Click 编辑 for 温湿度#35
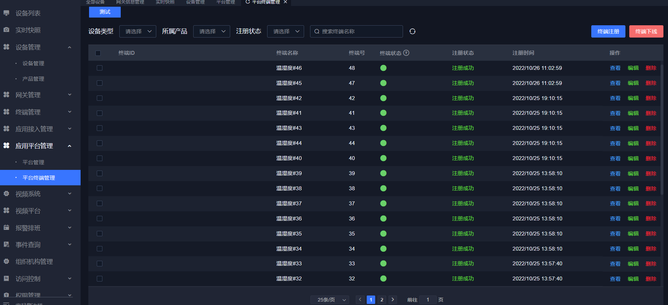Viewport: 668px width, 305px height. tap(633, 234)
